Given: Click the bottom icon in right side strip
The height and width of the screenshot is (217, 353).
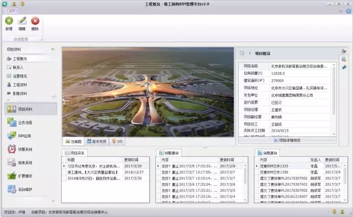Looking at the screenshot, I should [344, 67].
